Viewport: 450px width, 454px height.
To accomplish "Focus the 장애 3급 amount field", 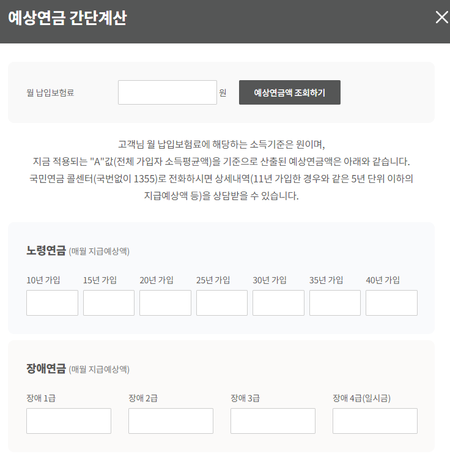I will pyautogui.click(x=273, y=421).
